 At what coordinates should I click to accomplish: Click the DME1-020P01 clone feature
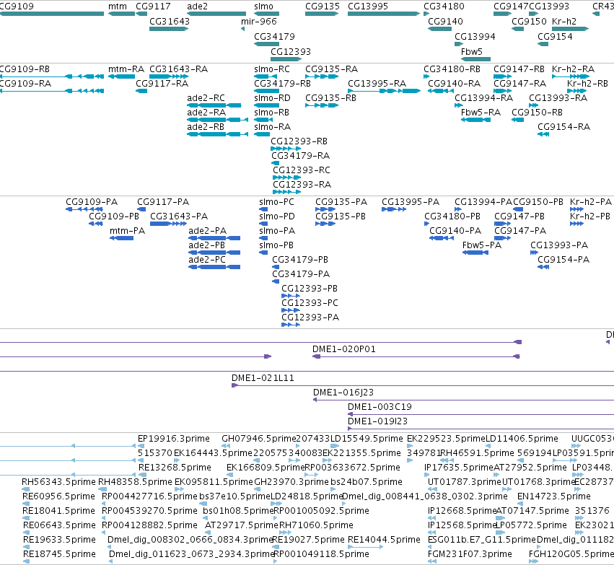pos(416,356)
